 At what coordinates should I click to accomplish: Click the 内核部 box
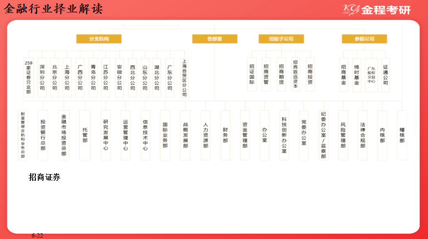[383, 135]
